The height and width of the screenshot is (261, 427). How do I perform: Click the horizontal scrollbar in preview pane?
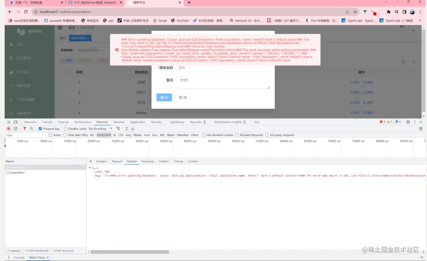click(x=130, y=252)
